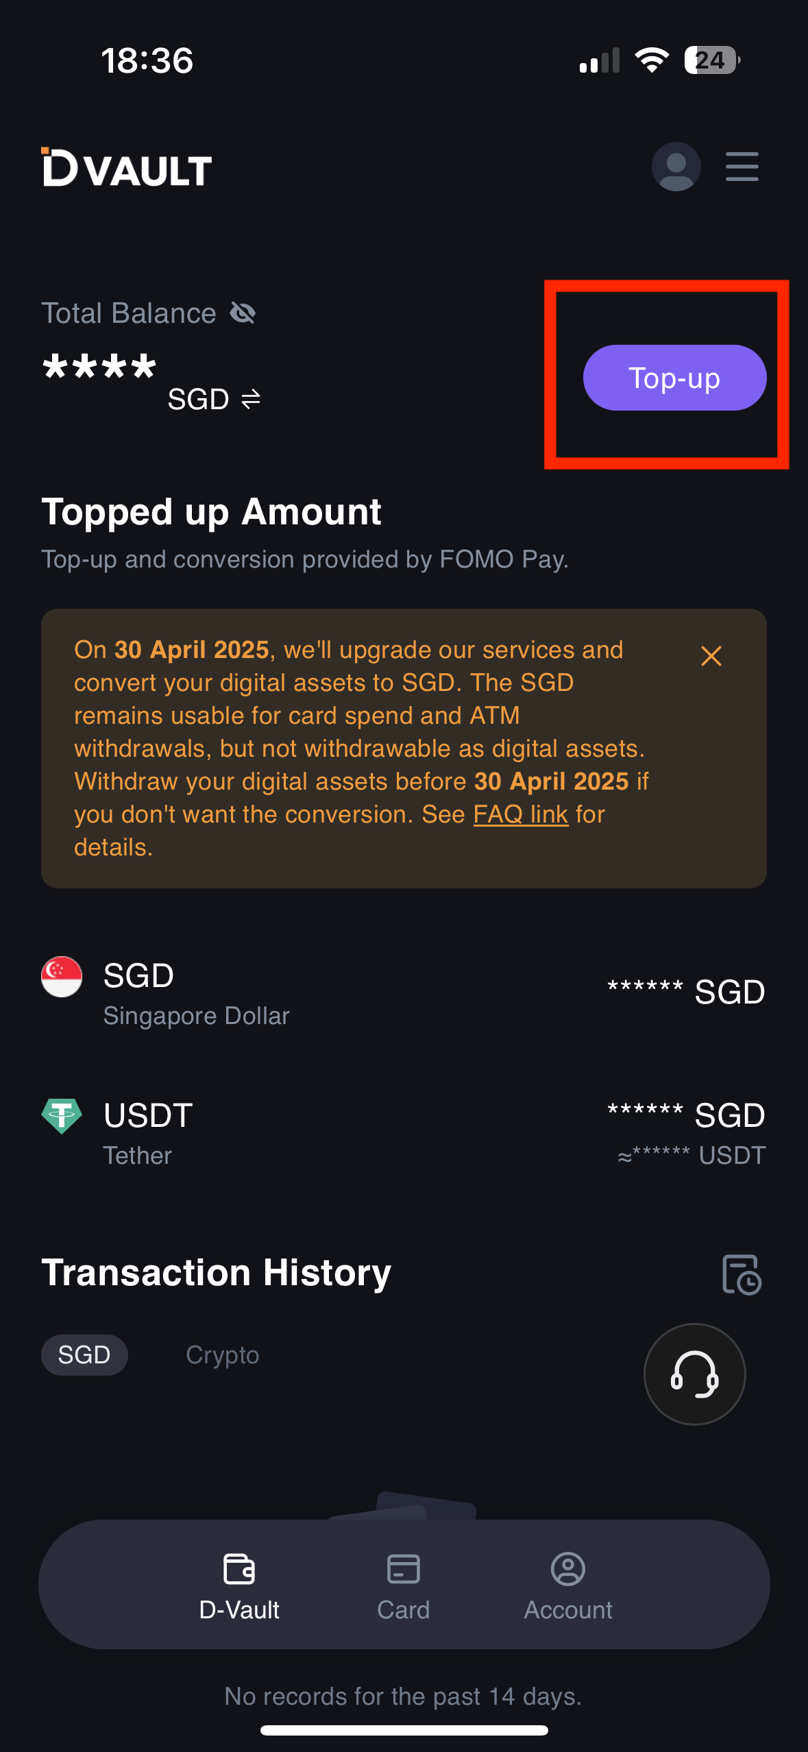Switch to the Crypto history tab
808x1752 pixels.
[222, 1354]
